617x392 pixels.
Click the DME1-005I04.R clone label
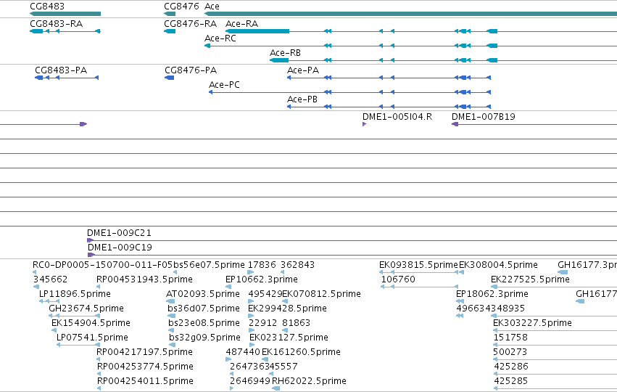point(397,117)
